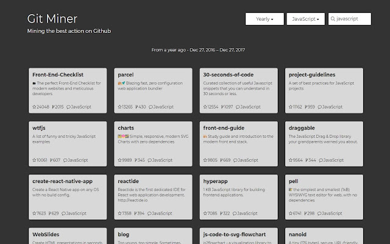This screenshot has height=244, width=390.
Task: Click language bubble icon on charts card
Action: 150,160
